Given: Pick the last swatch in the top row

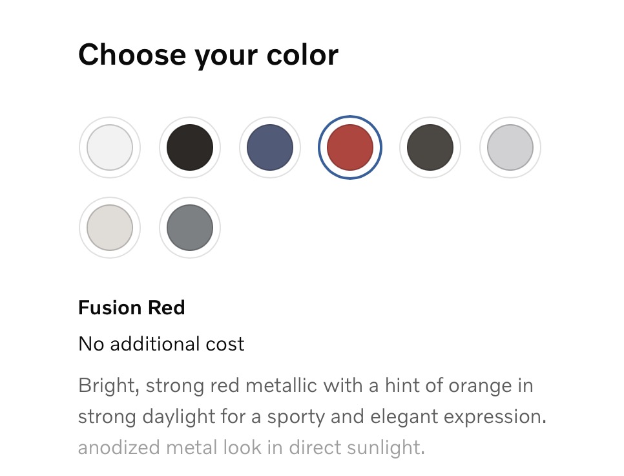Looking at the screenshot, I should coord(510,147).
